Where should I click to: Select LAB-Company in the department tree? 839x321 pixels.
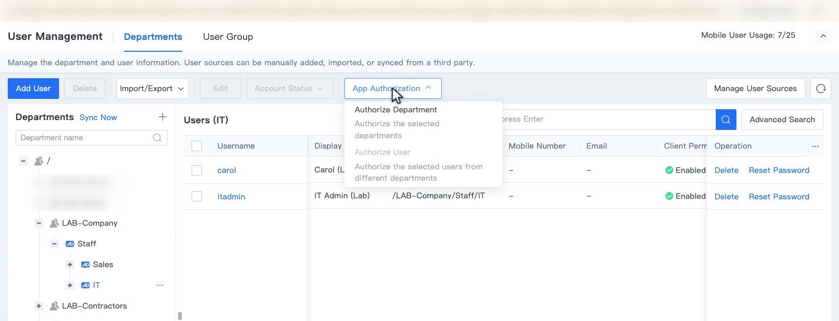90,223
